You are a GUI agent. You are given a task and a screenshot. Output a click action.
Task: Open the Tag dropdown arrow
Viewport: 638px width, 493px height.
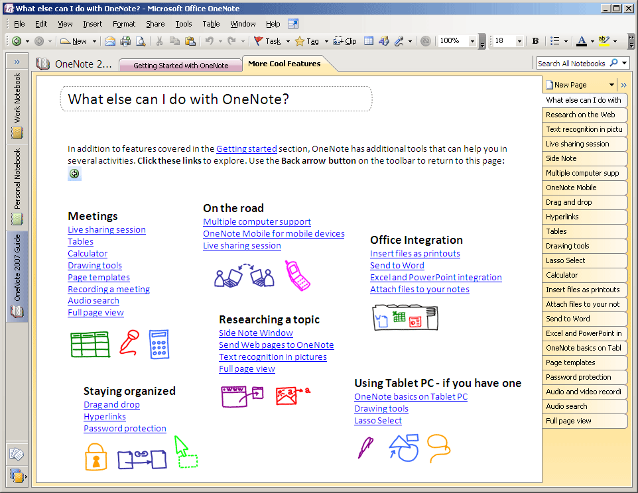click(326, 41)
